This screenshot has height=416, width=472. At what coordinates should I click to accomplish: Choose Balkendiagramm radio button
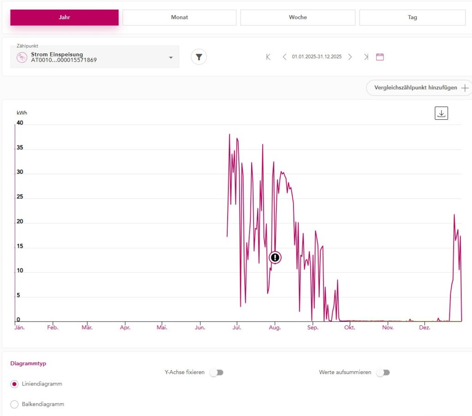[15, 404]
